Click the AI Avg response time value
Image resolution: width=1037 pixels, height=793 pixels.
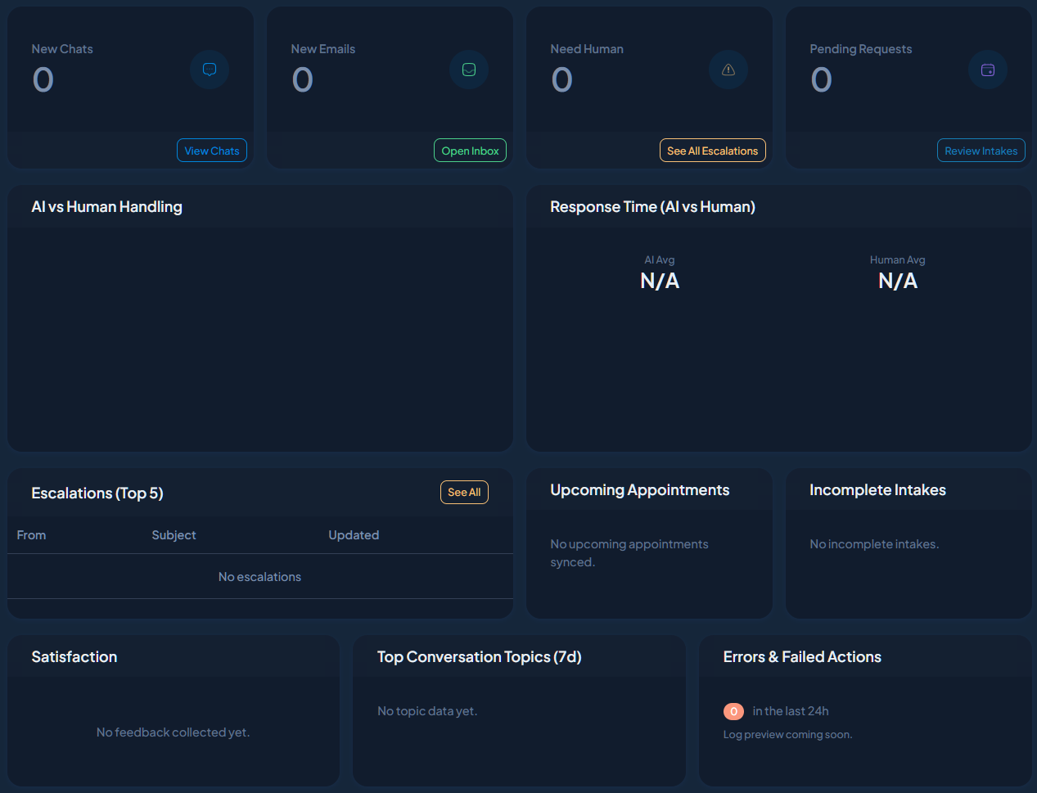(x=660, y=280)
